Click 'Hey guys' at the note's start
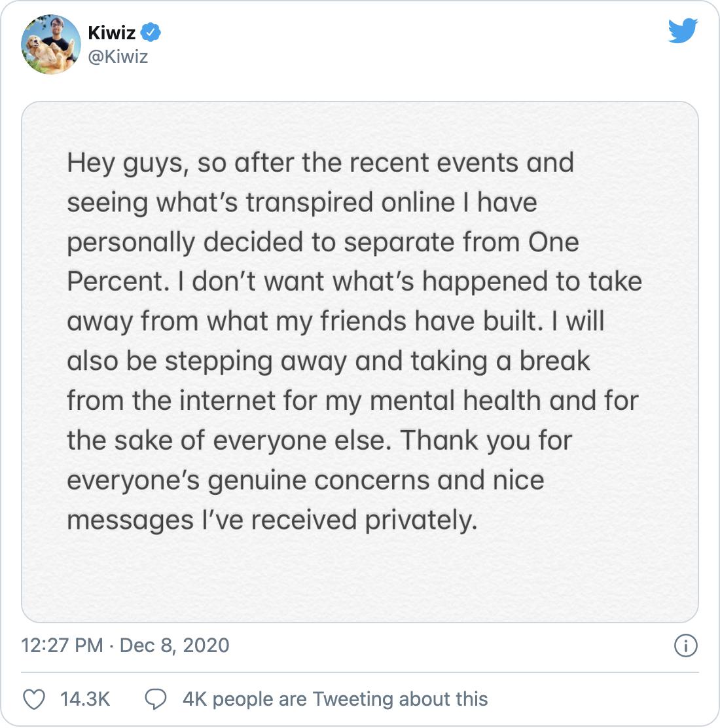Screen dimensions: 720x728 point(128,164)
